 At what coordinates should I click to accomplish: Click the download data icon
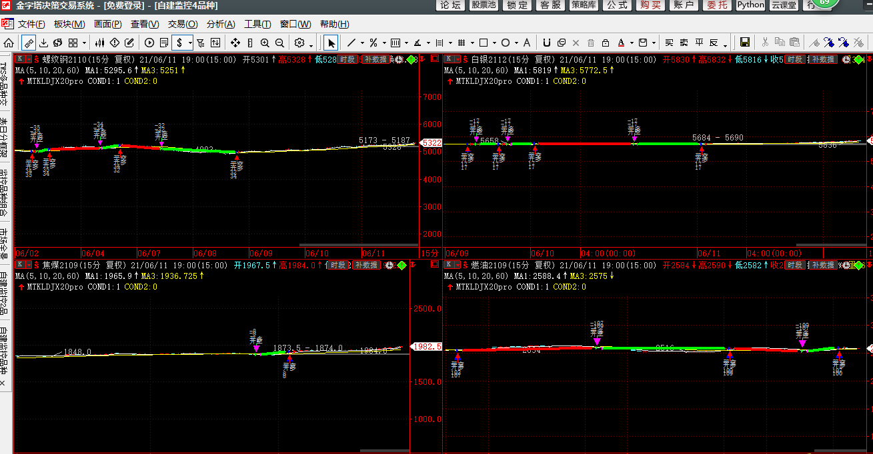(x=43, y=43)
